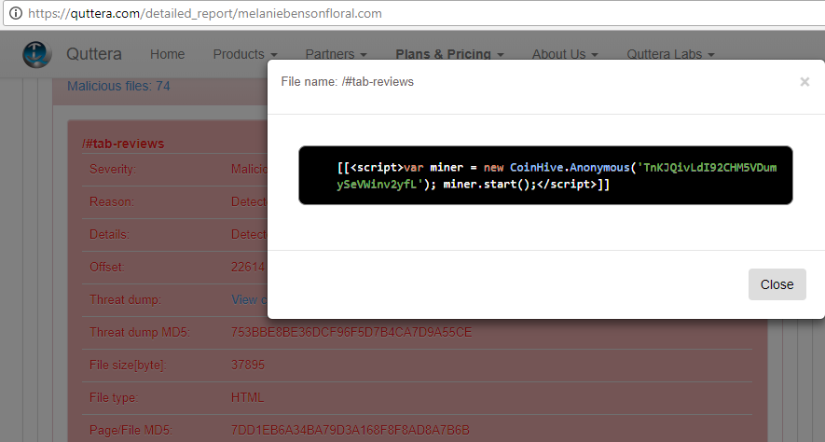The image size is (825, 442).
Task: Open the Quttera brand link
Action: [93, 54]
